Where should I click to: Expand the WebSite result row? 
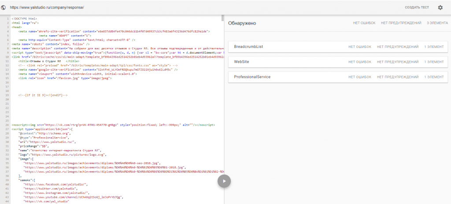338,62
